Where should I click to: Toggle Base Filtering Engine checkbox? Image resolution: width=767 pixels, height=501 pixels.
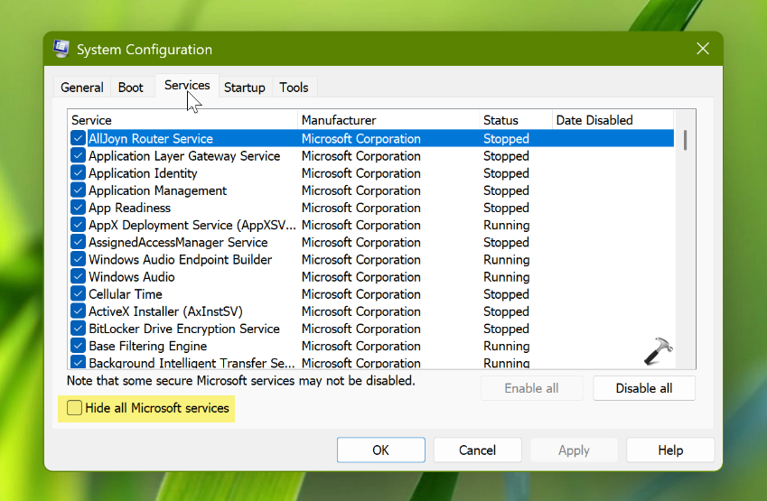79,346
